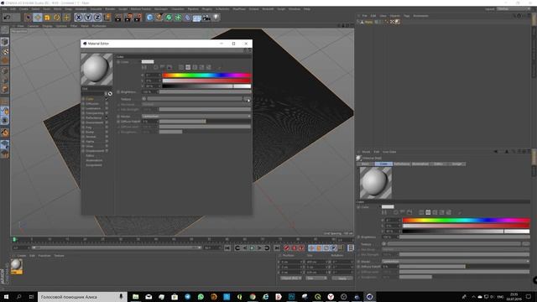Click the Play Forwards button
Screen dimensions: 537x302
[252, 248]
